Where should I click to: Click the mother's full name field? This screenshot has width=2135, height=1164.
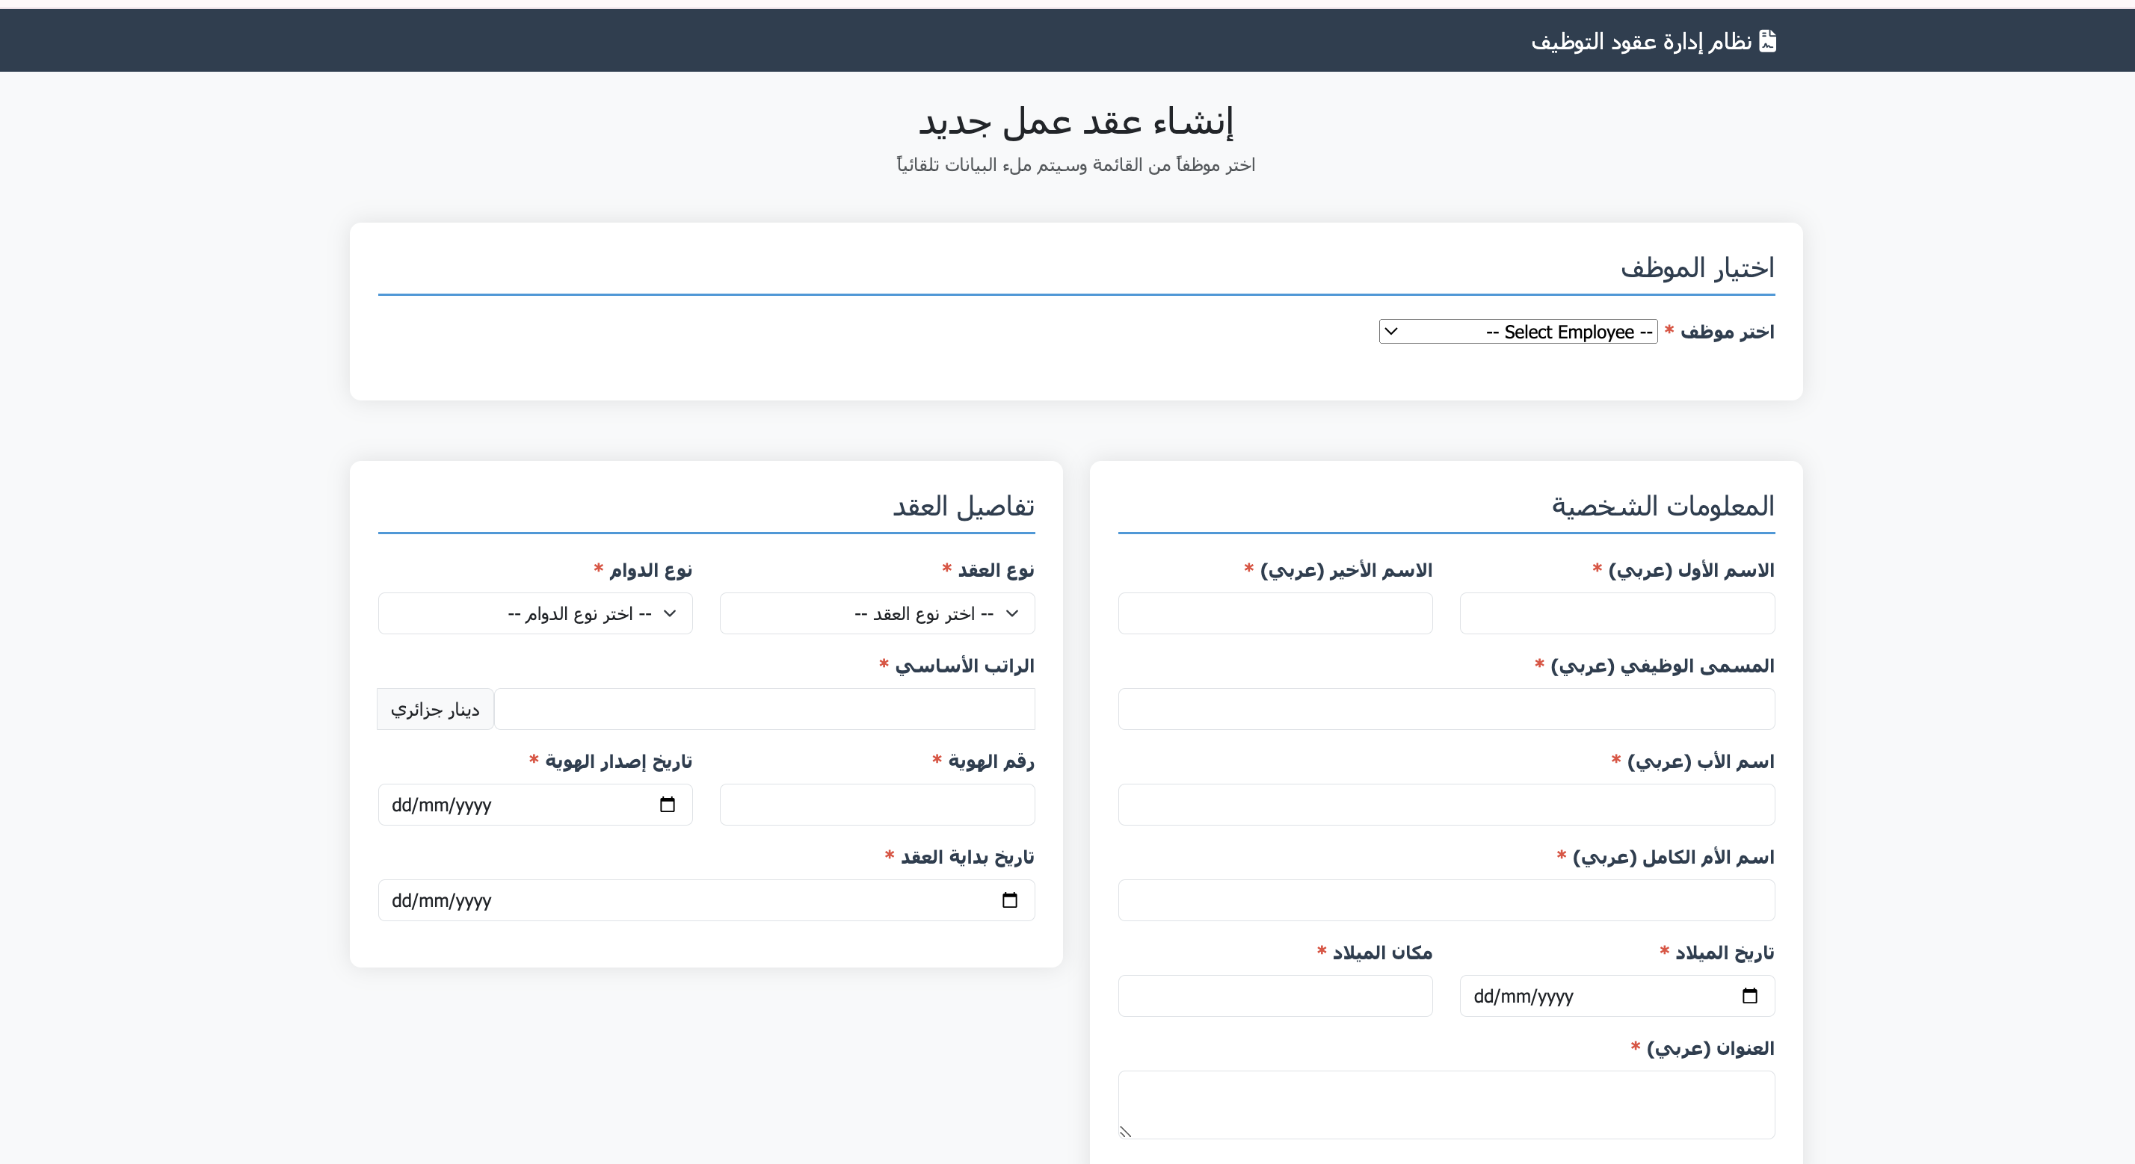pyautogui.click(x=1446, y=900)
